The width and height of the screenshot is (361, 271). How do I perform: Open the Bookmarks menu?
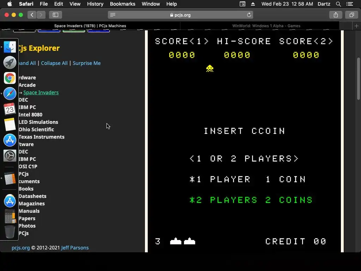click(122, 4)
